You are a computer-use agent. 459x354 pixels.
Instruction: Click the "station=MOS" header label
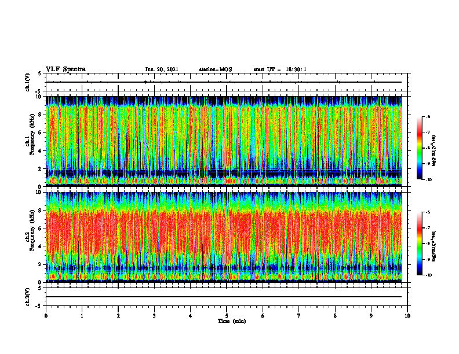[x=216, y=69]
